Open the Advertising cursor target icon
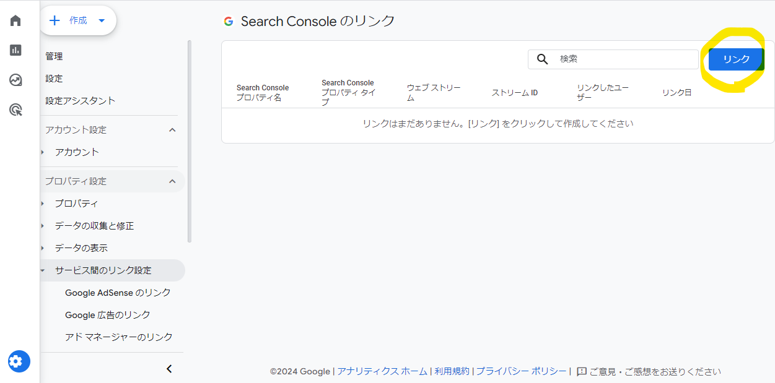This screenshot has width=775, height=383. click(x=15, y=110)
